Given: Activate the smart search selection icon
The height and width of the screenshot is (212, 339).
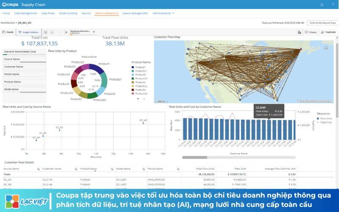Looking at the screenshot, I should 45,32.
